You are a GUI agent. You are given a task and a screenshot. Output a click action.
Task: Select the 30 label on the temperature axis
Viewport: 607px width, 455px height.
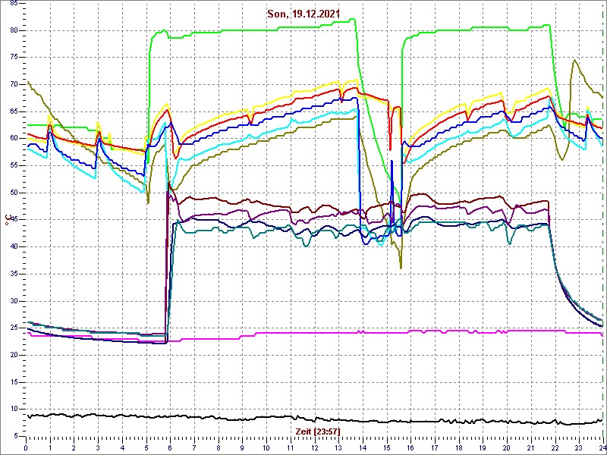pyautogui.click(x=14, y=301)
